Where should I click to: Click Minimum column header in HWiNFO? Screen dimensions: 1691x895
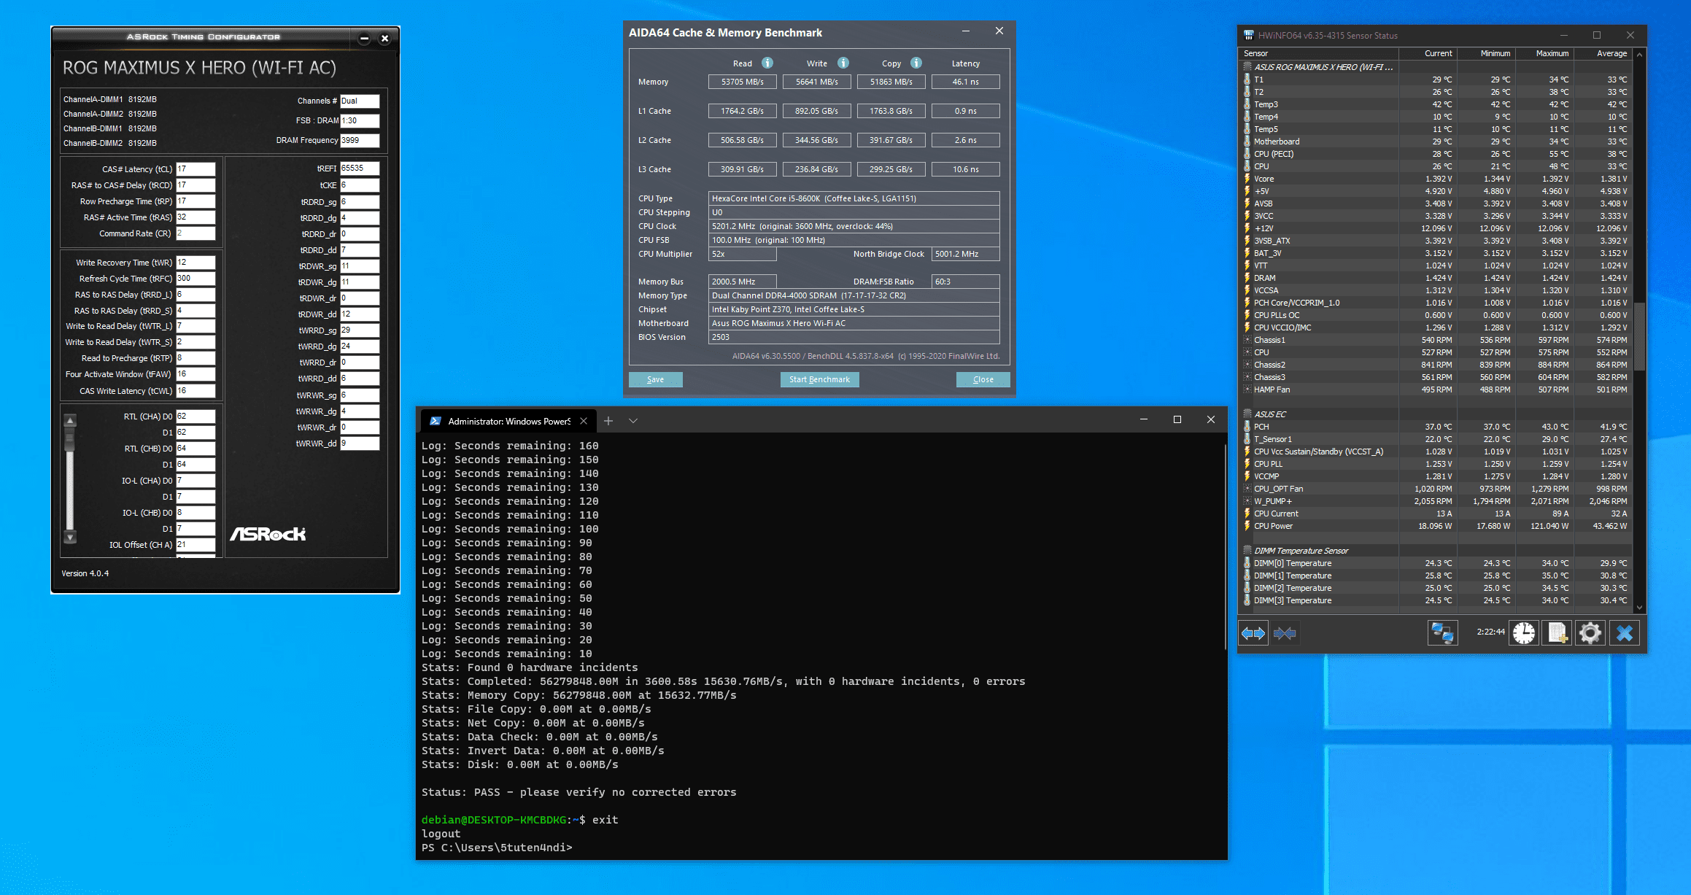tap(1486, 53)
